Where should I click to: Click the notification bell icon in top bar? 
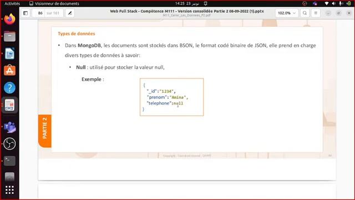click(x=206, y=3)
